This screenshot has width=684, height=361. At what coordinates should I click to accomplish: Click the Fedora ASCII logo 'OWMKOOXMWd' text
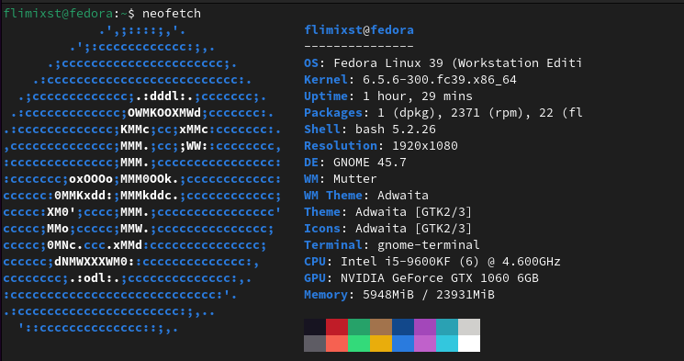coord(164,113)
